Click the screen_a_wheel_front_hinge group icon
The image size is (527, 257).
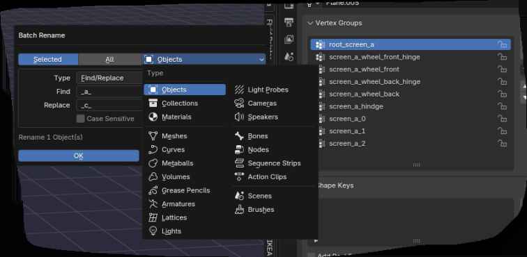tap(321, 57)
